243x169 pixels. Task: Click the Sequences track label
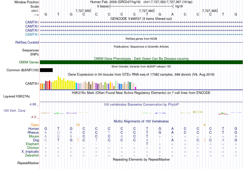click(x=30, y=50)
